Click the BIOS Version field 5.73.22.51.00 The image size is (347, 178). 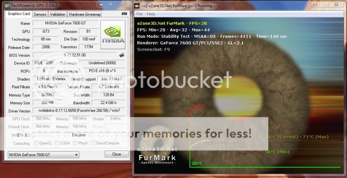pyautogui.click(x=75, y=55)
